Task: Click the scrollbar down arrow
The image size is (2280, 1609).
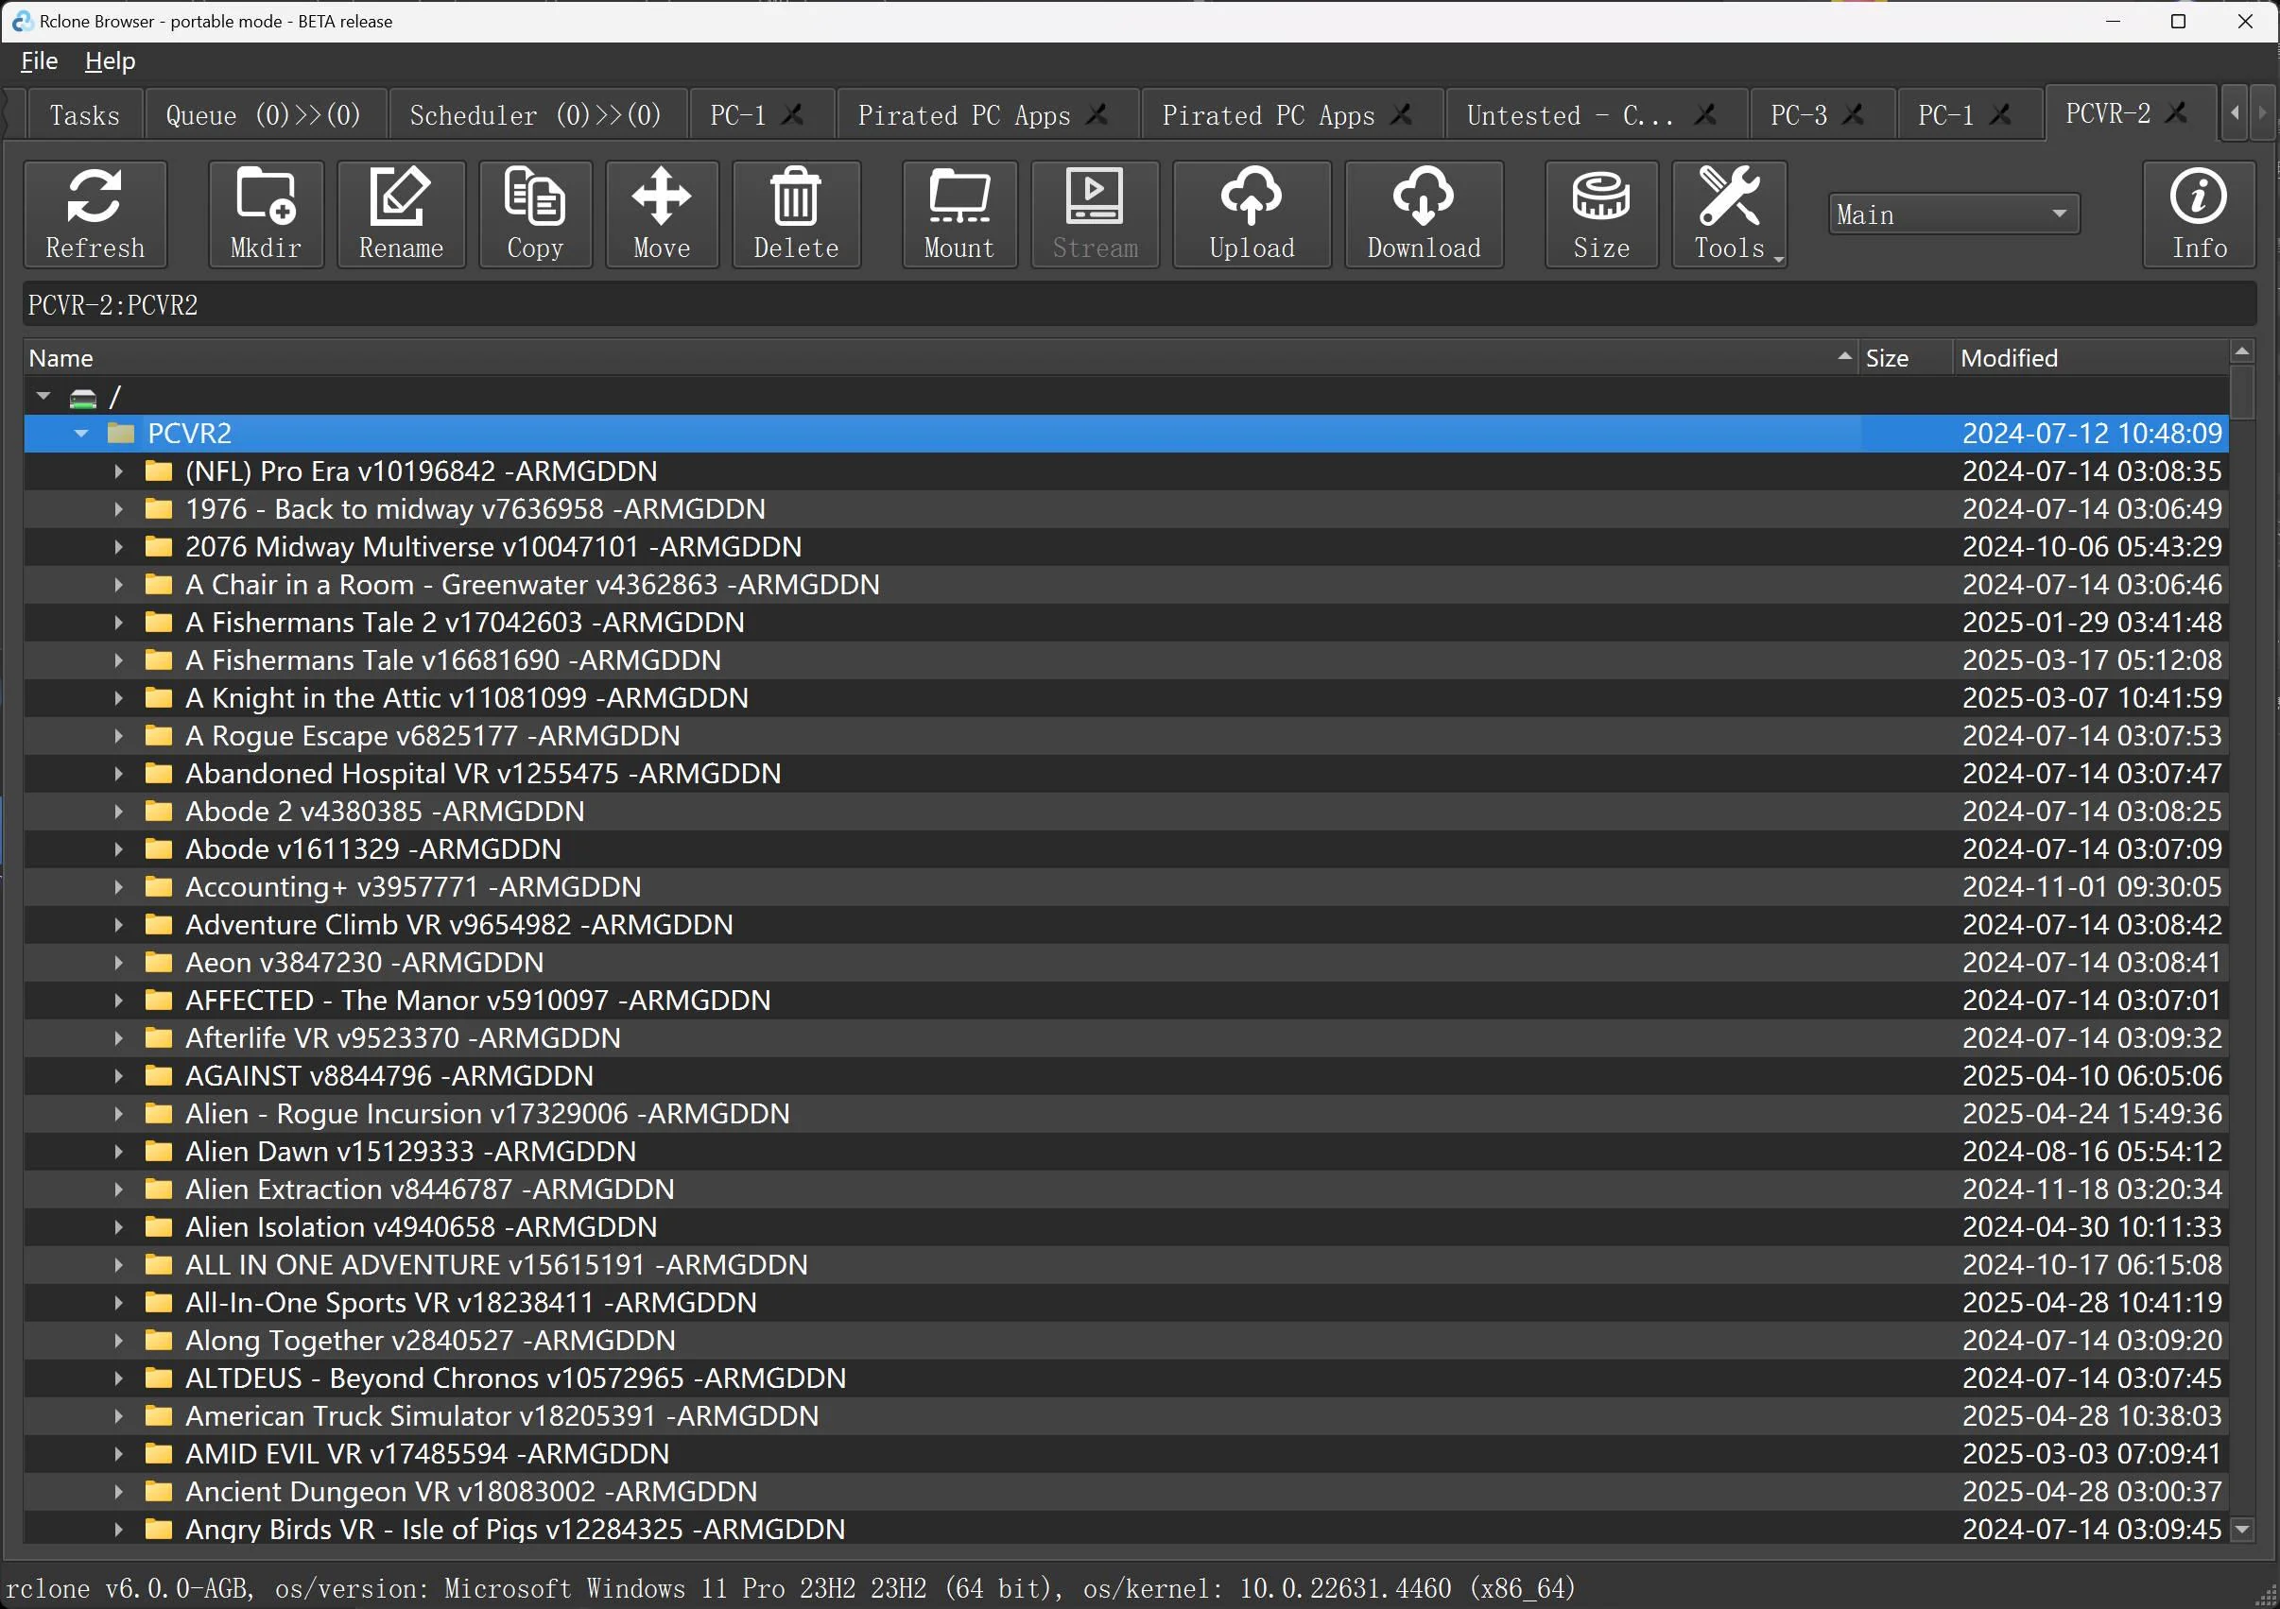Action: 2242,1531
